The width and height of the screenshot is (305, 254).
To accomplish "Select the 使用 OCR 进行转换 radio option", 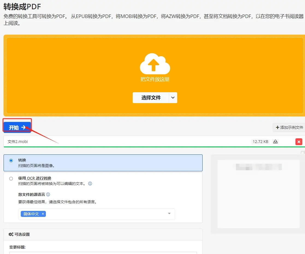I will click(11, 179).
